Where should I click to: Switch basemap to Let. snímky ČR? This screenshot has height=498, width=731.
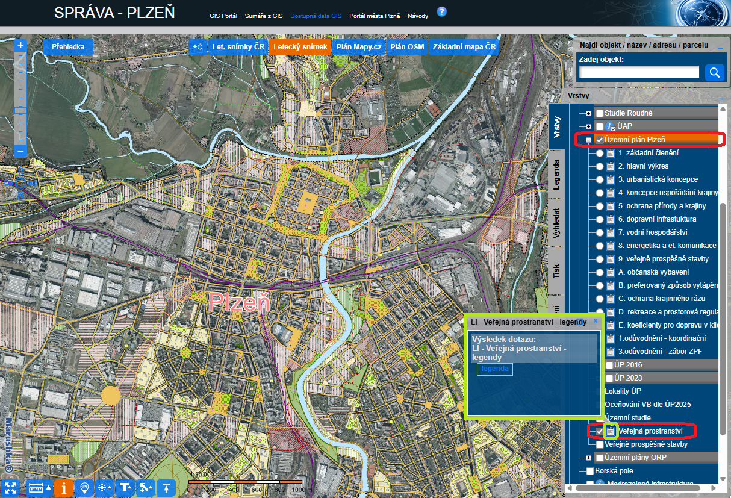tap(238, 47)
